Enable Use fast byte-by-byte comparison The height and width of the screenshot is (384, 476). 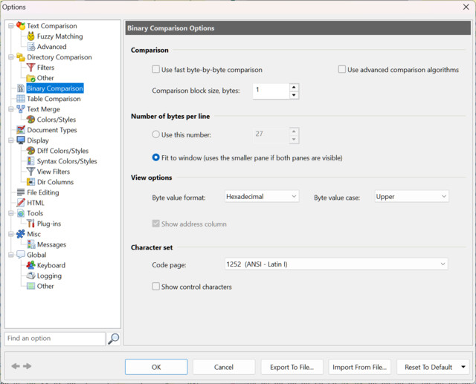click(155, 69)
